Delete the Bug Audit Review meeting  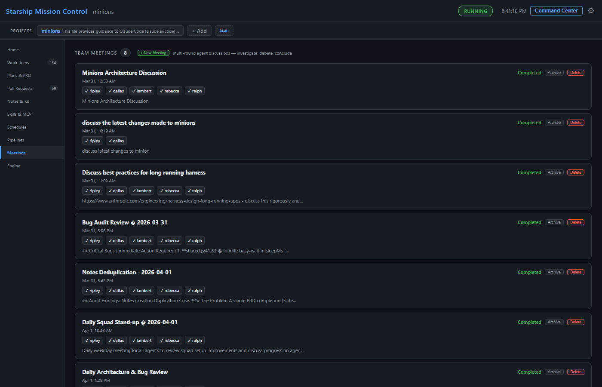tap(576, 222)
